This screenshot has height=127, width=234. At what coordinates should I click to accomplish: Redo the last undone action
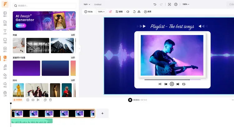pyautogui.click(x=161, y=4)
